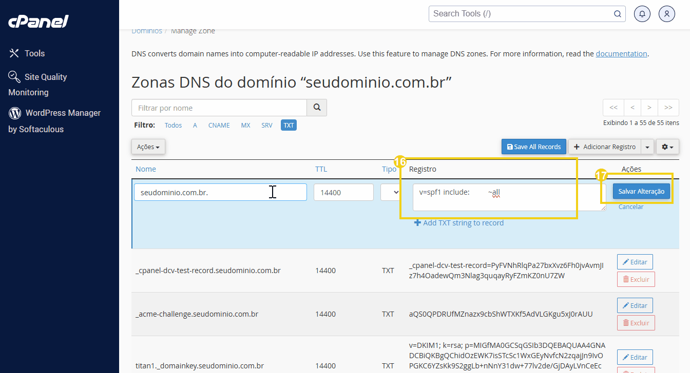Image resolution: width=690 pixels, height=373 pixels.
Task: Click the filter search magnifier button
Action: 317,108
